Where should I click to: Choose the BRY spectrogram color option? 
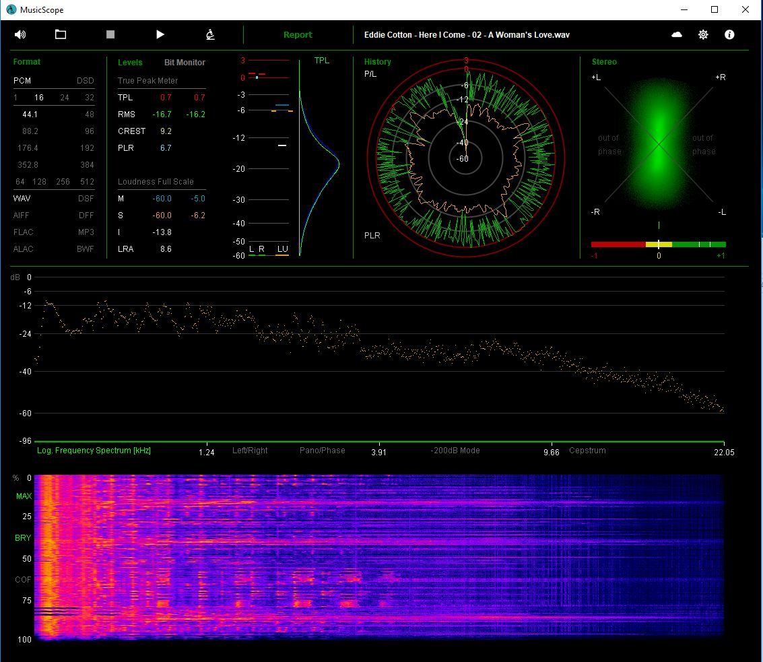(24, 538)
